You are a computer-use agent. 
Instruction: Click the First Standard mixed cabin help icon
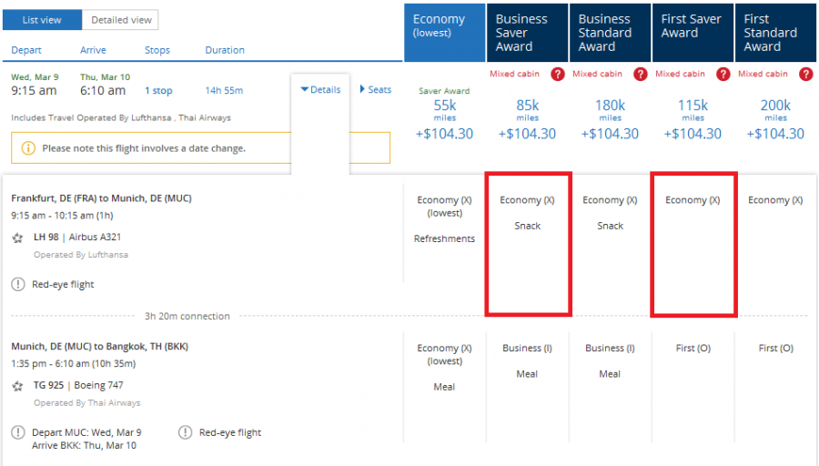pyautogui.click(x=805, y=75)
